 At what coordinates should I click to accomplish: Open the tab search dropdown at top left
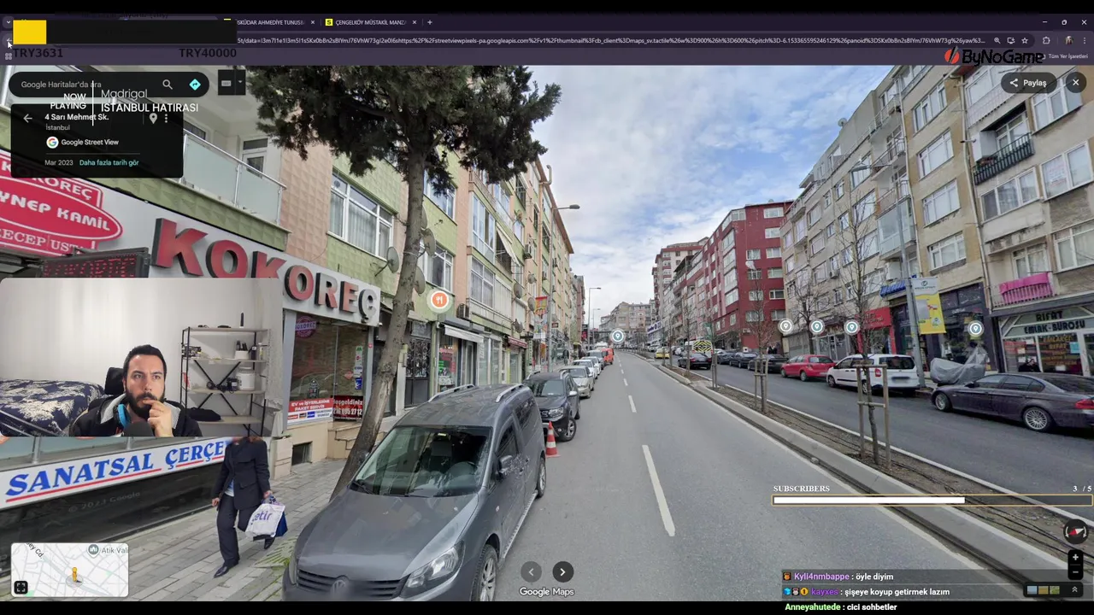pyautogui.click(x=8, y=22)
